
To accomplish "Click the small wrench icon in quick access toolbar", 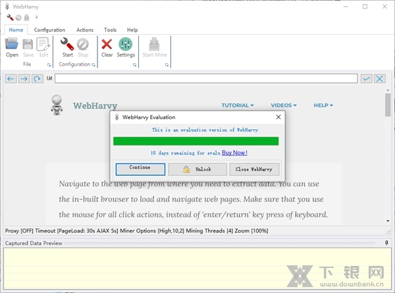I will pos(10,17).
